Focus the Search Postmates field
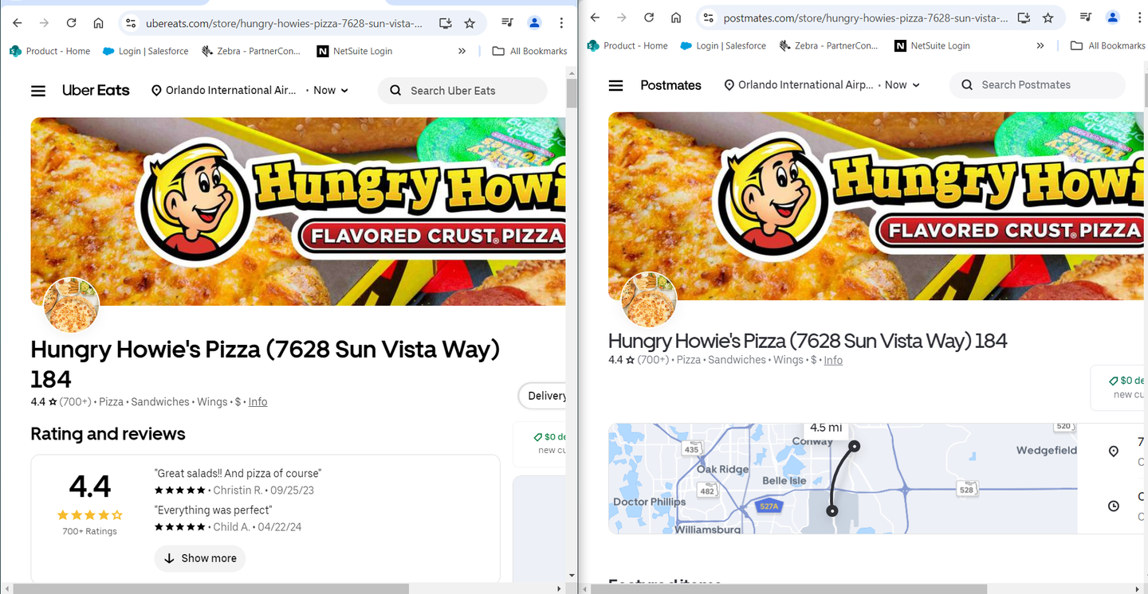 pyautogui.click(x=1037, y=84)
